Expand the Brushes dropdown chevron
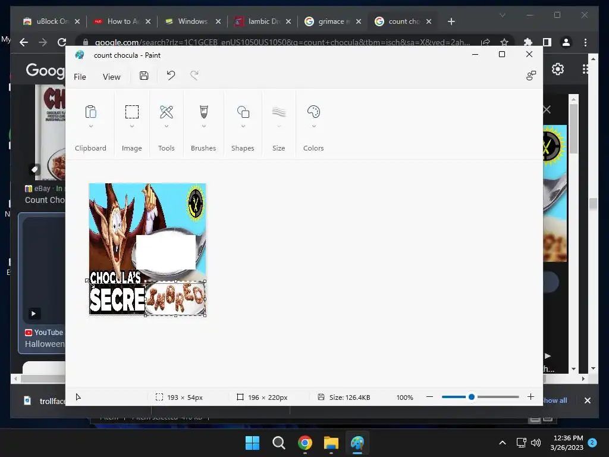 point(203,126)
